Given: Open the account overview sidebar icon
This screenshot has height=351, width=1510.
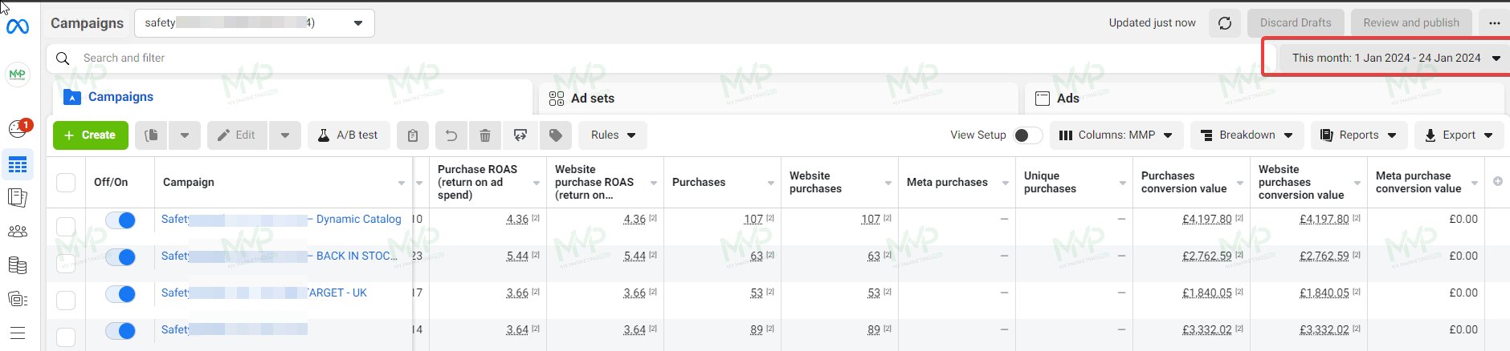Looking at the screenshot, I should click(18, 299).
